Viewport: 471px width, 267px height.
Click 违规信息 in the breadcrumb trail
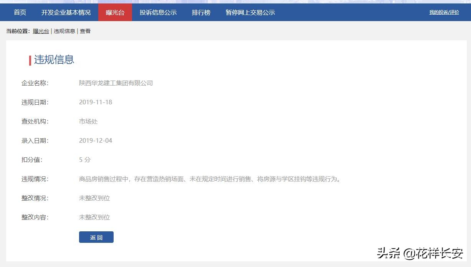[x=64, y=31]
